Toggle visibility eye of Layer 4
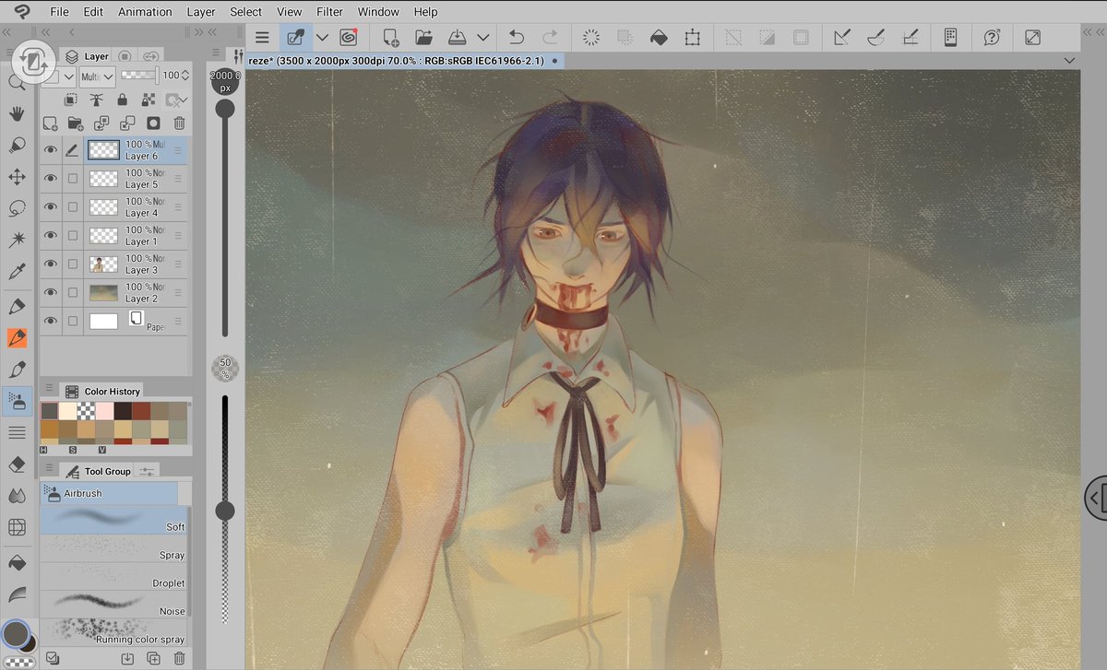Viewport: 1107px width, 670px height. tap(51, 207)
